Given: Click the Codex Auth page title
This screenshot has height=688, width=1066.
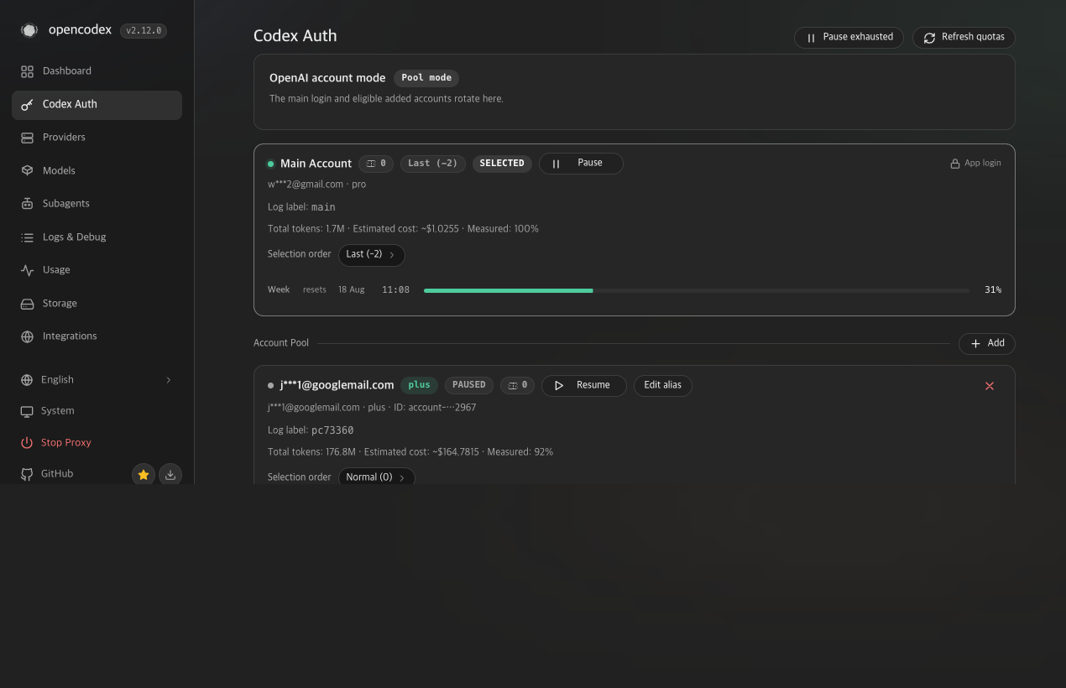Looking at the screenshot, I should [x=295, y=36].
